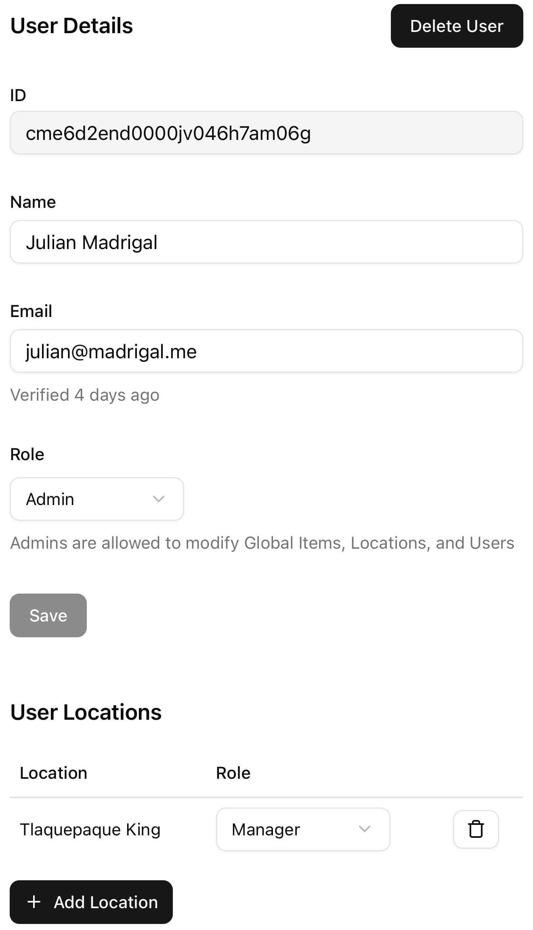
Task: Click the Julian Madrigal name field
Action: (266, 242)
